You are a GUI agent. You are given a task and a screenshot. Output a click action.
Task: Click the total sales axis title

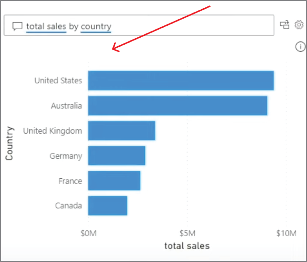coord(186,246)
